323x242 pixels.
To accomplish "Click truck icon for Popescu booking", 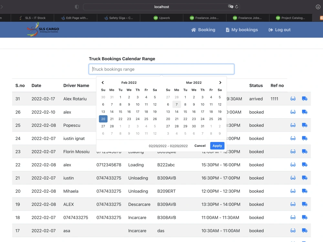I will (305, 125).
